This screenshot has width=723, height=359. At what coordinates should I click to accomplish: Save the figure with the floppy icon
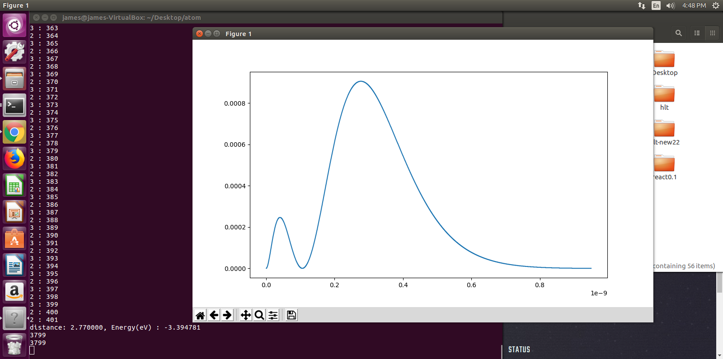click(291, 315)
